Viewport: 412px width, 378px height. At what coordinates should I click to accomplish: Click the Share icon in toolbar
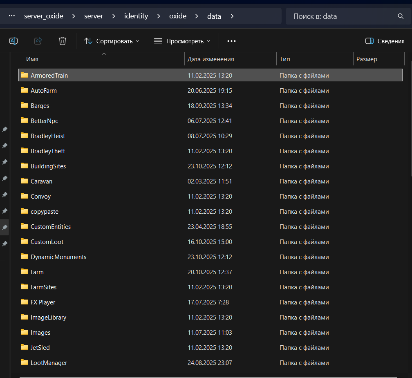pos(38,41)
